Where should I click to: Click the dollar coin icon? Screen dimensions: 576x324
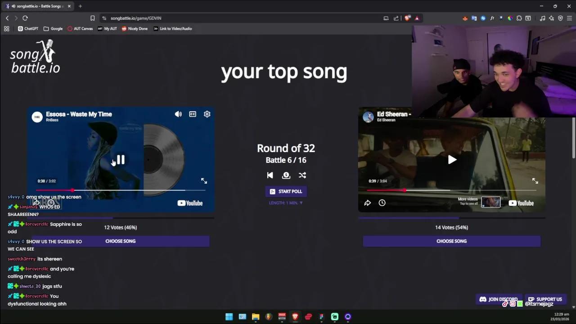click(x=286, y=175)
